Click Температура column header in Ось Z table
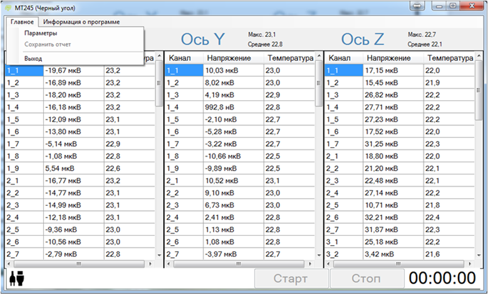Image resolution: width=488 pixels, height=294 pixels. 449,58
